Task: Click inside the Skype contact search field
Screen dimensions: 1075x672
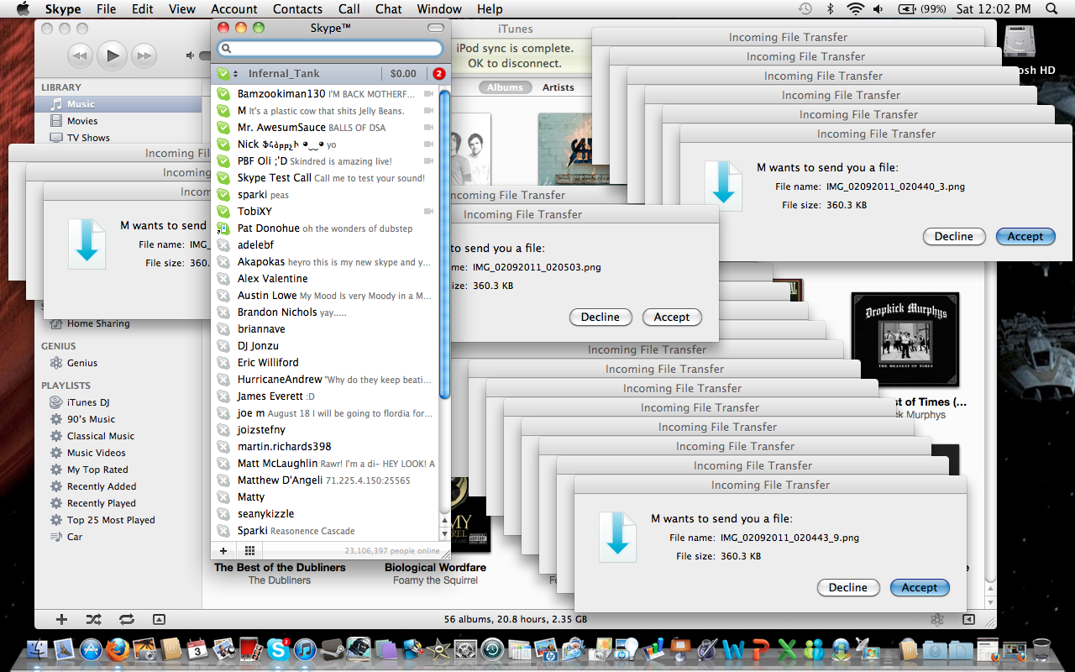Action: coord(330,49)
